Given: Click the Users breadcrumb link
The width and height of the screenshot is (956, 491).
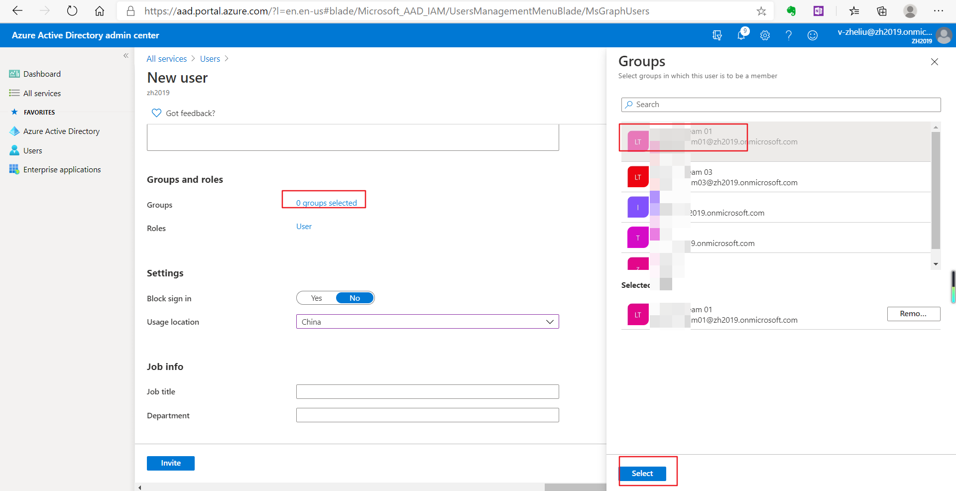Looking at the screenshot, I should 210,58.
